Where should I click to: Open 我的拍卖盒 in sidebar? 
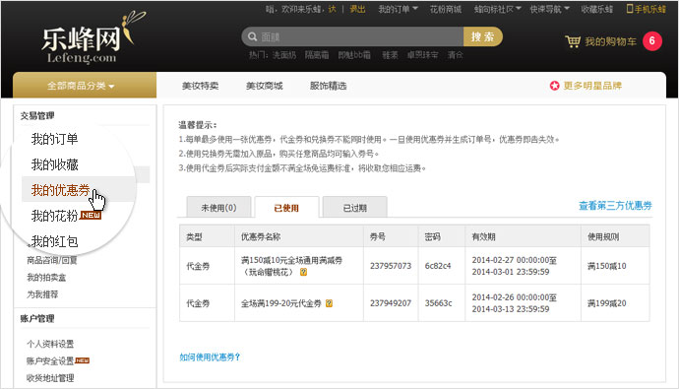click(x=46, y=278)
